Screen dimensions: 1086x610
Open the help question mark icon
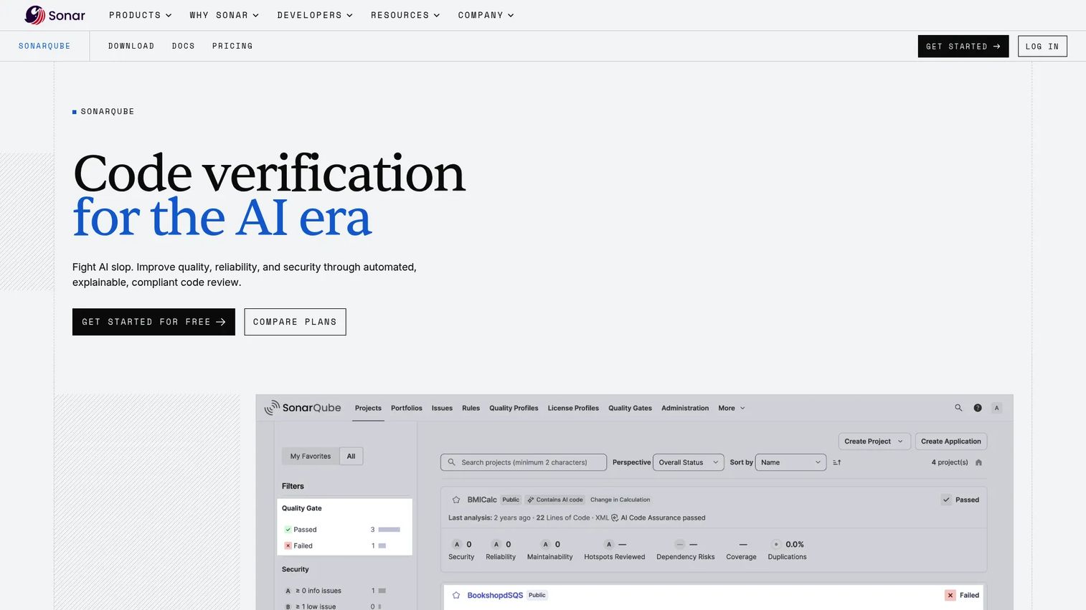(978, 408)
